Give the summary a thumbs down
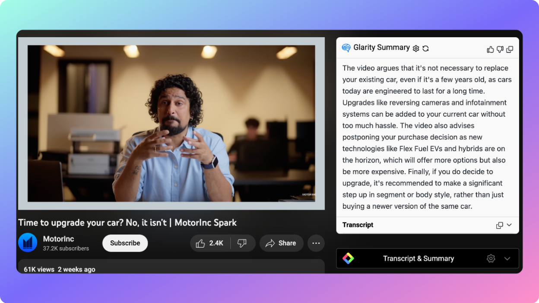This screenshot has height=303, width=539. click(500, 49)
